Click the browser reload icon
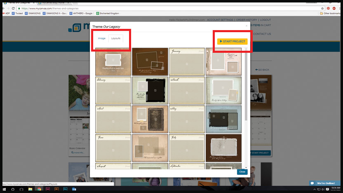This screenshot has width=343, height=193. tap(13, 8)
